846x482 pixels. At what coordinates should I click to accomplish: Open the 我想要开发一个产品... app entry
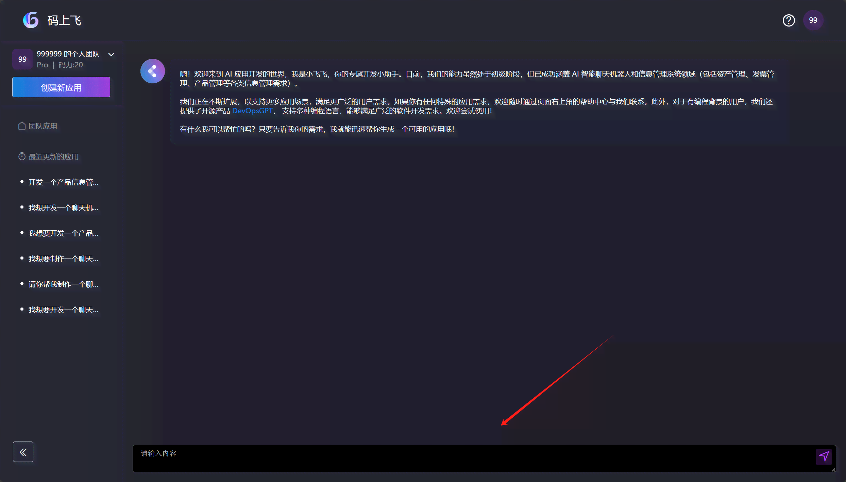(x=63, y=233)
